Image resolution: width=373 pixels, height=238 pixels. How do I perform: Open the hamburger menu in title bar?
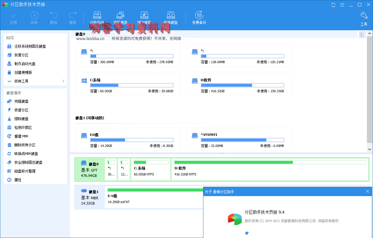click(342, 5)
